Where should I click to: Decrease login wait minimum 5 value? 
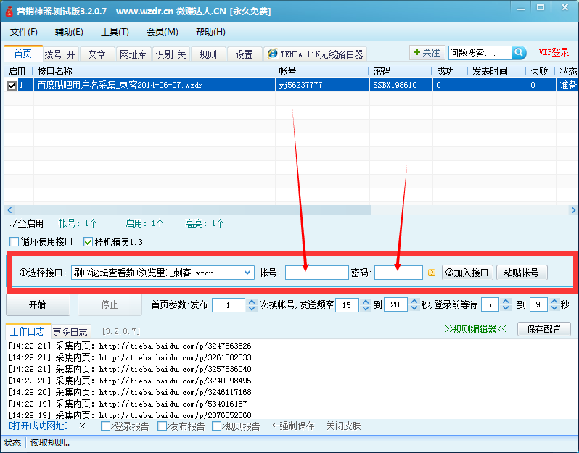(506, 308)
